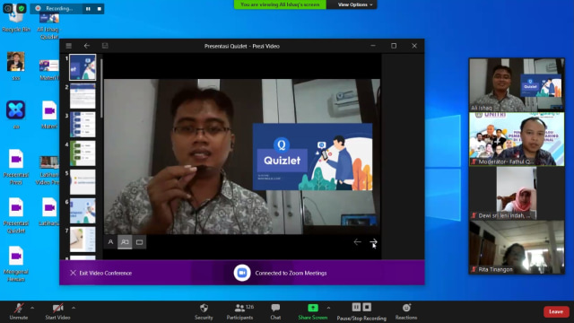The image size is (574, 323).
Task: Click the Quizlet slide overlay in video
Action: pyautogui.click(x=313, y=157)
